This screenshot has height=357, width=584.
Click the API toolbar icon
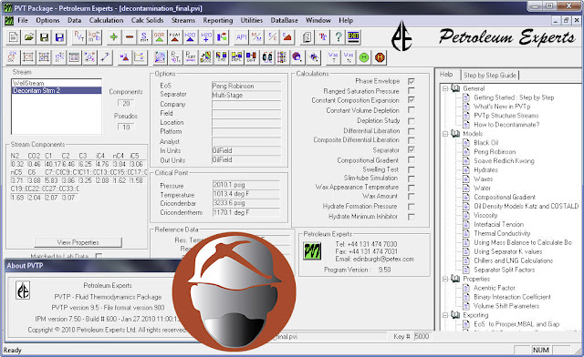(x=241, y=37)
